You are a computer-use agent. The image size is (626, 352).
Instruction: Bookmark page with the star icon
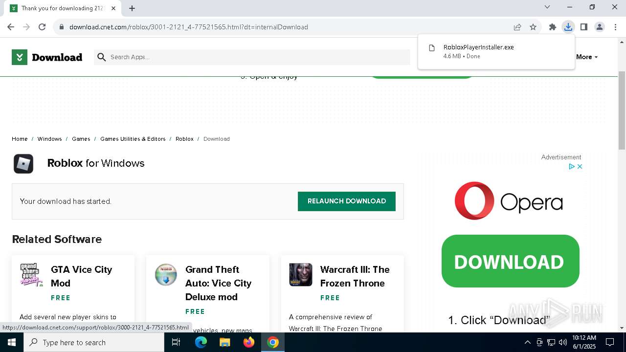point(533,27)
